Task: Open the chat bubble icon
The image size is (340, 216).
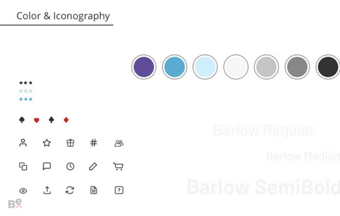Action: coord(47,167)
